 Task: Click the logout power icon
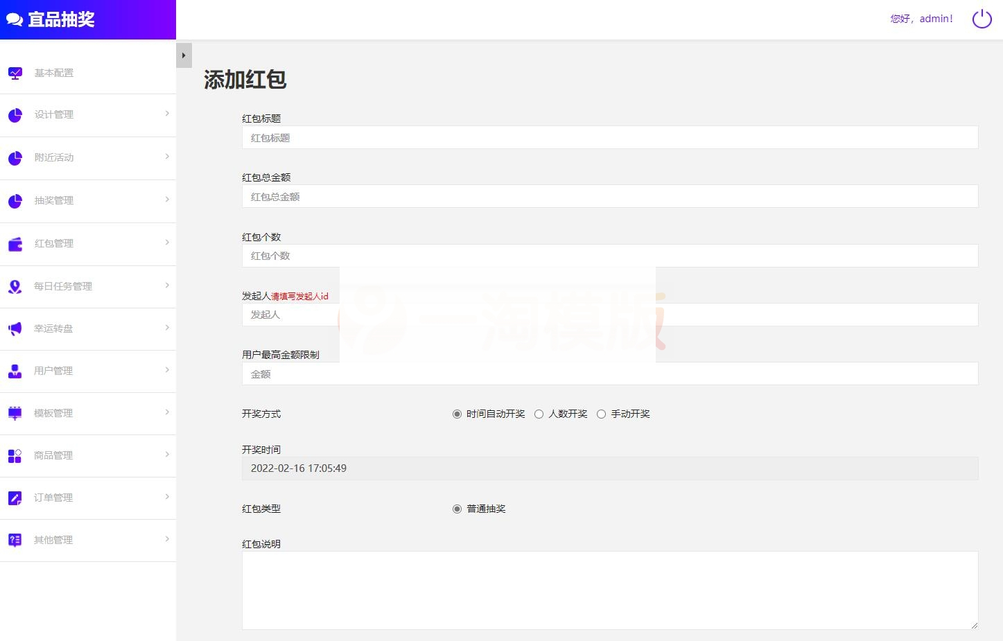tap(982, 19)
